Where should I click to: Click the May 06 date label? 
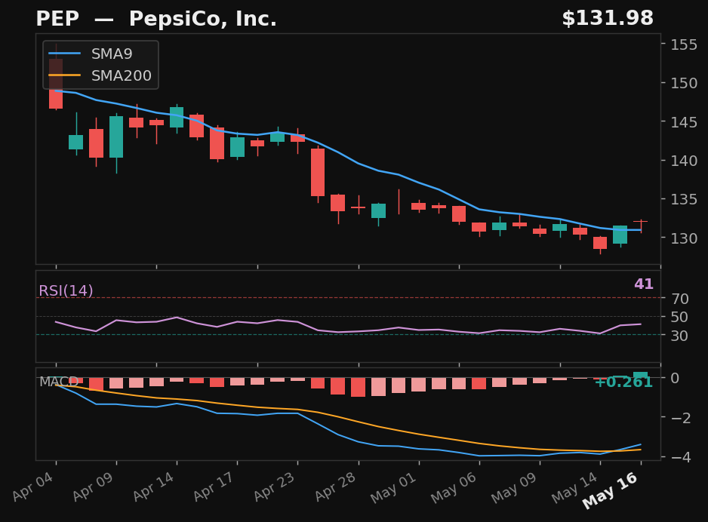[454, 487]
